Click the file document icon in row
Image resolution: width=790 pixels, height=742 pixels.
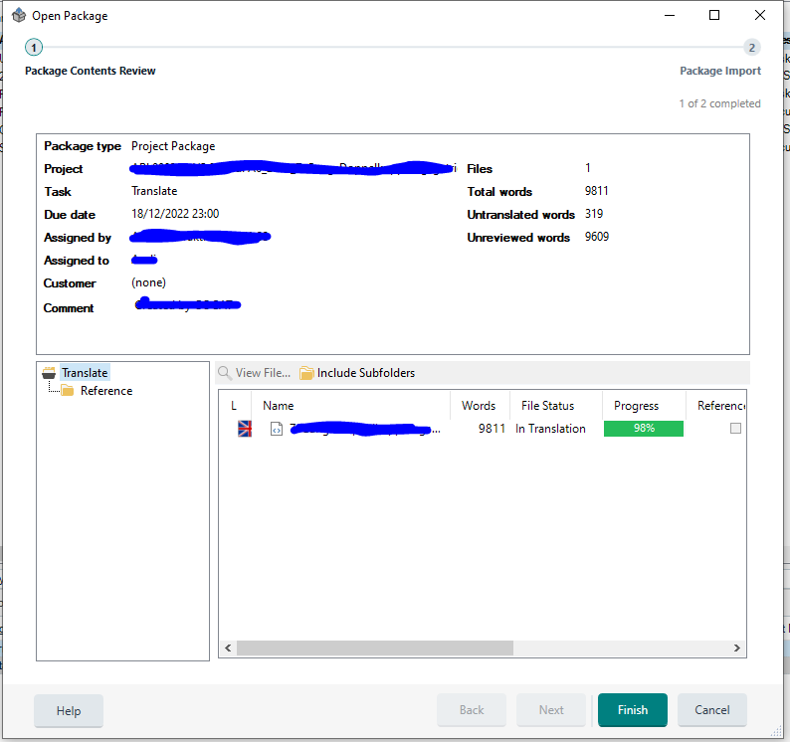[x=277, y=429]
